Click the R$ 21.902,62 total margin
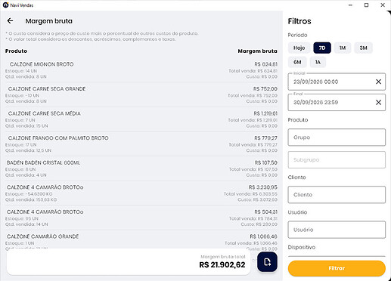 pos(222,265)
